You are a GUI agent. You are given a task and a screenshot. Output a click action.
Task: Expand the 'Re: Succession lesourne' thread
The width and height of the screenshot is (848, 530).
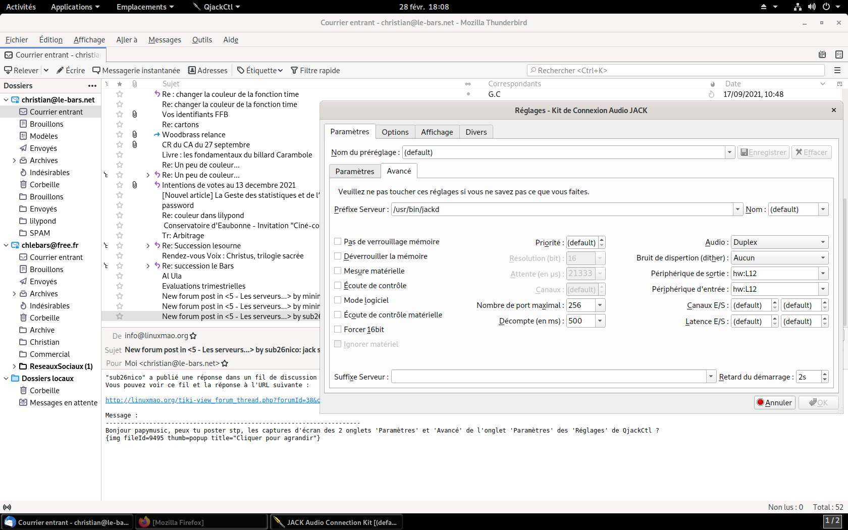(x=148, y=246)
